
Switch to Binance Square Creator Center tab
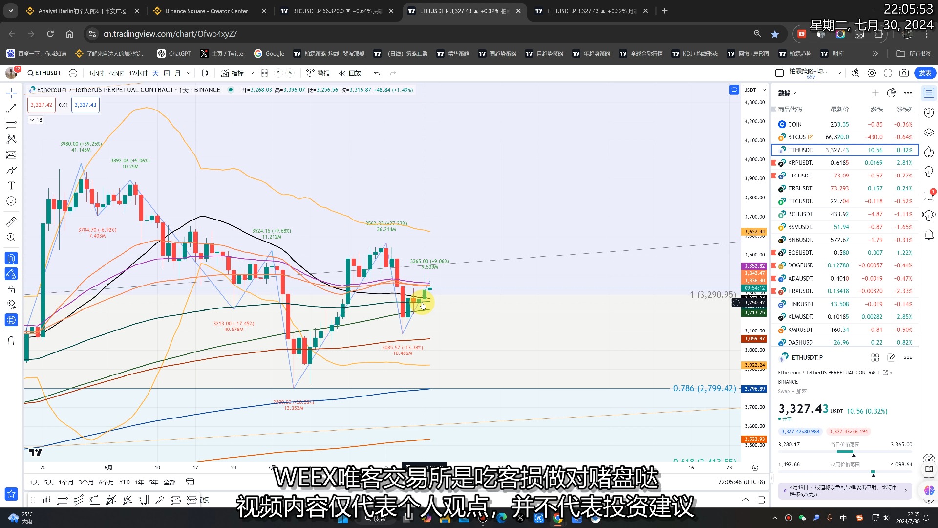[210, 11]
